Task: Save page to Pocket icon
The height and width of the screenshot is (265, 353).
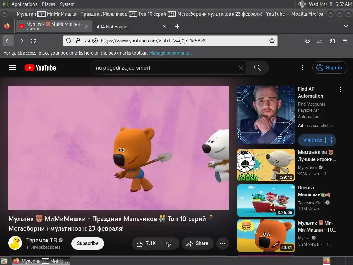Action: pos(307,41)
